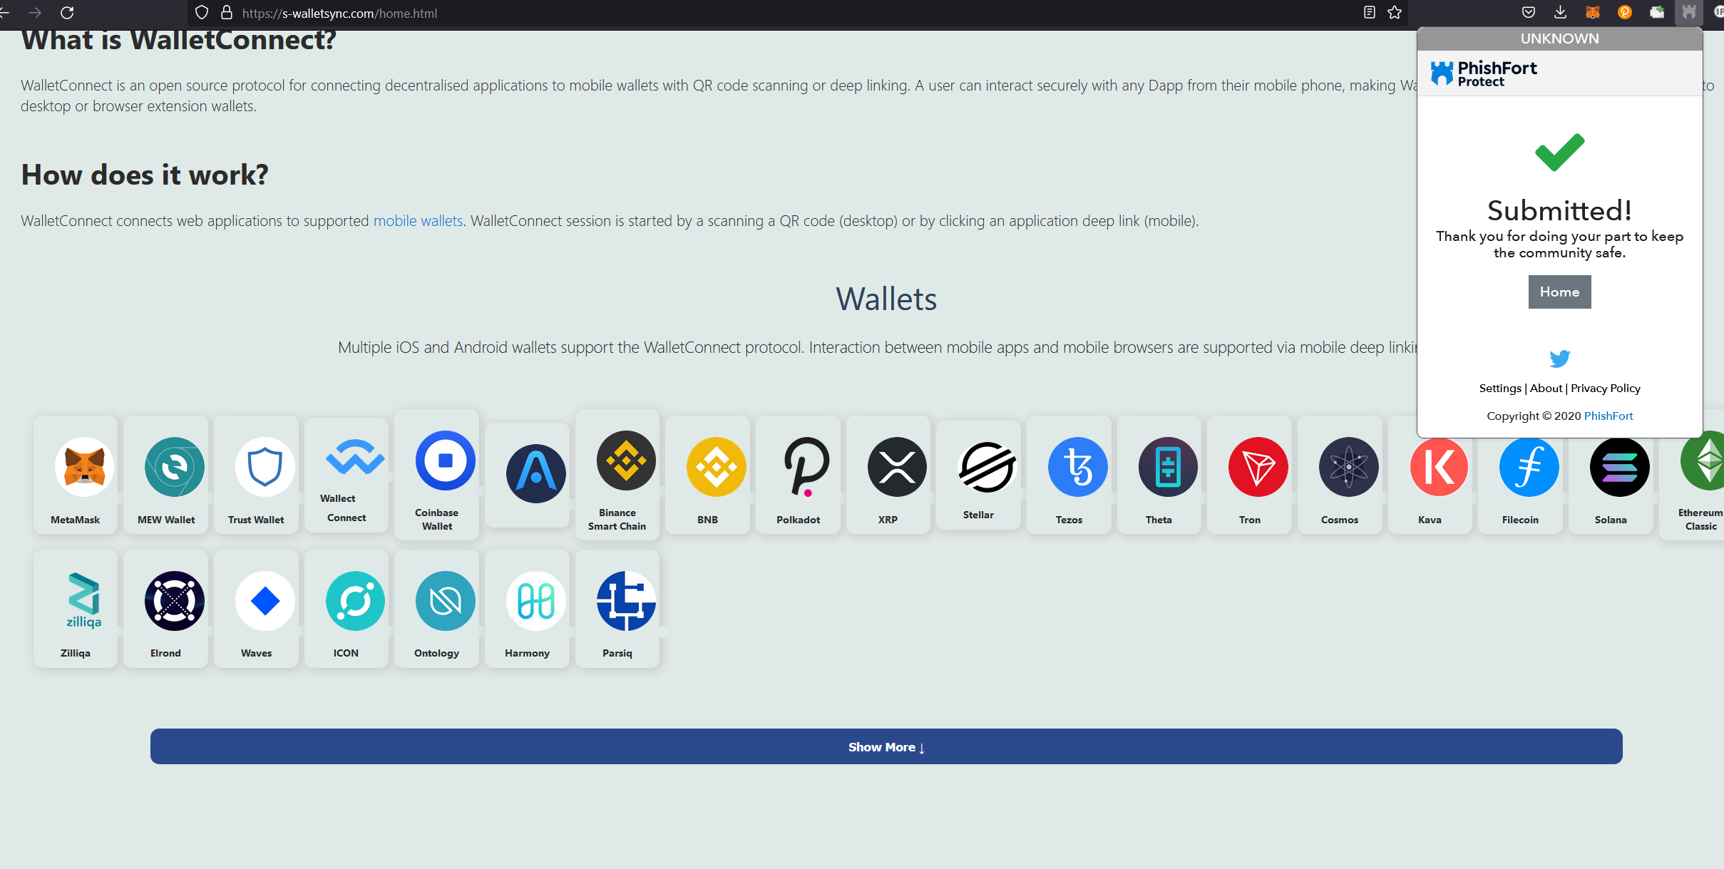Image resolution: width=1724 pixels, height=869 pixels.
Task: Select the Trust Wallet shield icon
Action: point(265,468)
